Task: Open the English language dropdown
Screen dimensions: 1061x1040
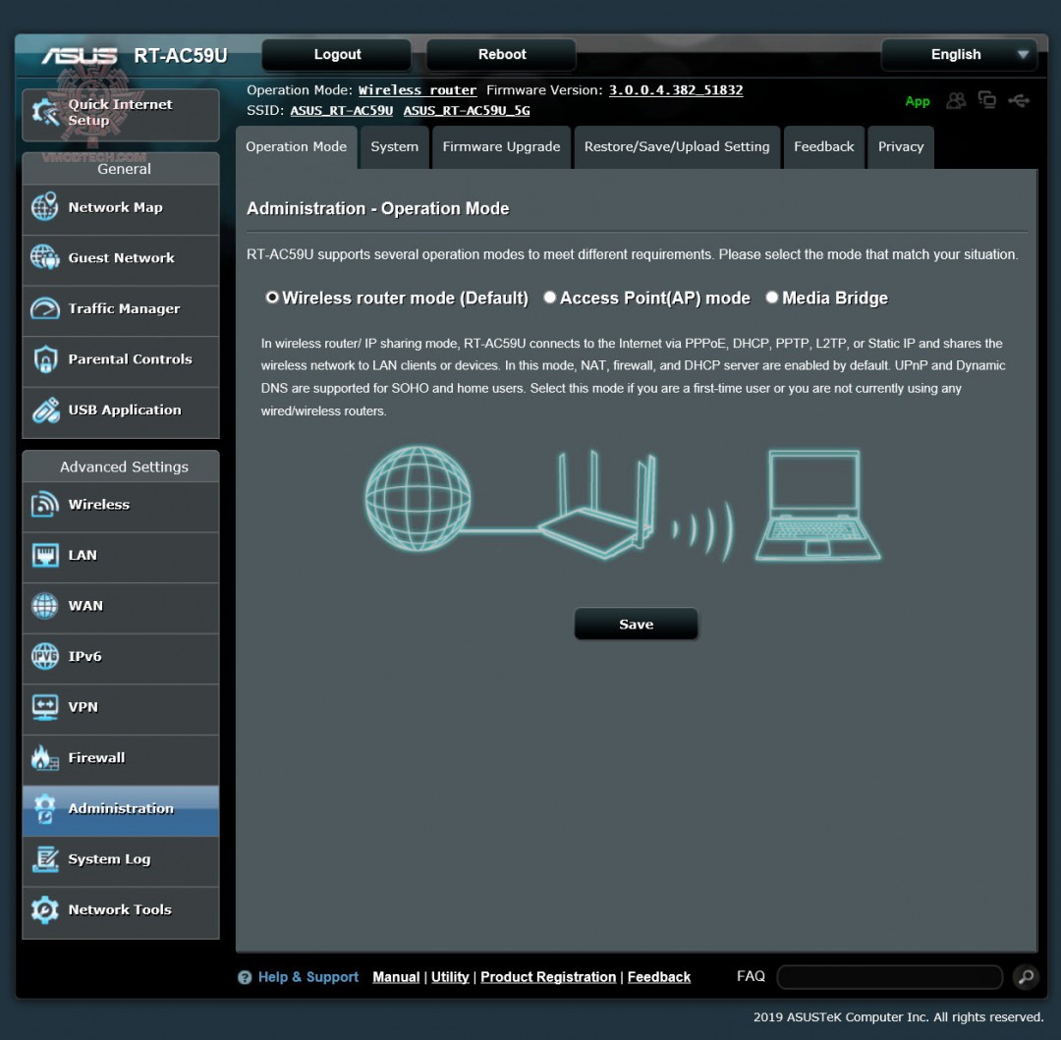Action: [960, 55]
